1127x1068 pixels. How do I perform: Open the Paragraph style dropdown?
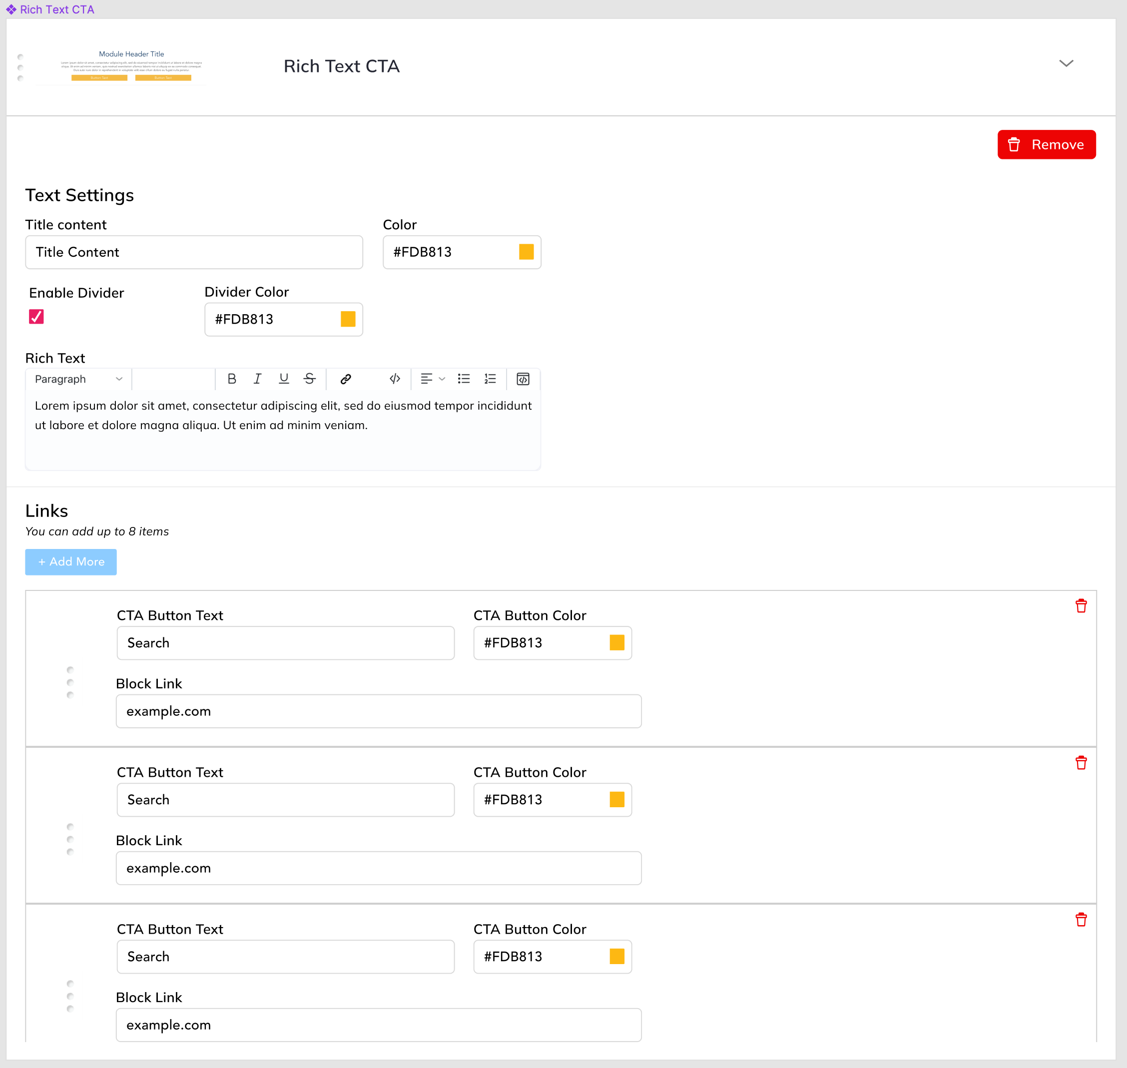point(78,379)
